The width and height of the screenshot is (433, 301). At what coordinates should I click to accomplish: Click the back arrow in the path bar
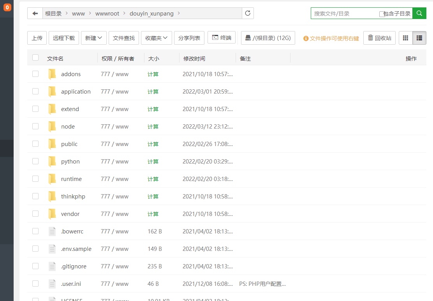35,13
